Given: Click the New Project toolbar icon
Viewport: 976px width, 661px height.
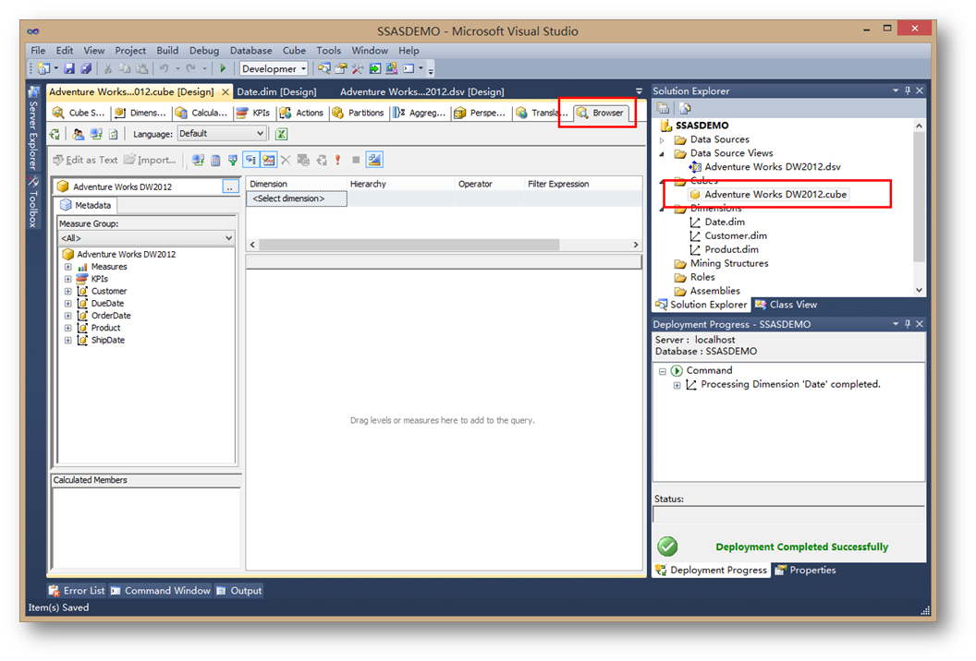Looking at the screenshot, I should (43, 68).
